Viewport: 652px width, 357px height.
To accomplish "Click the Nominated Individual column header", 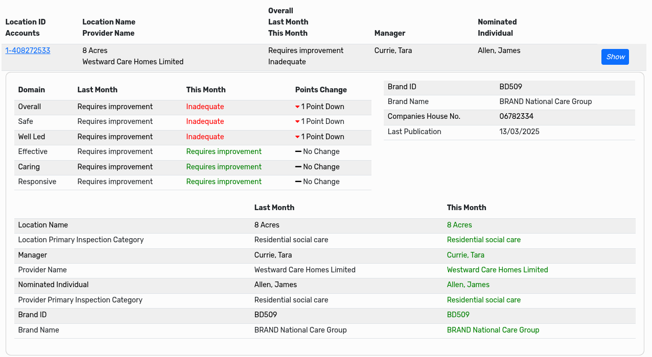I will pos(497,28).
